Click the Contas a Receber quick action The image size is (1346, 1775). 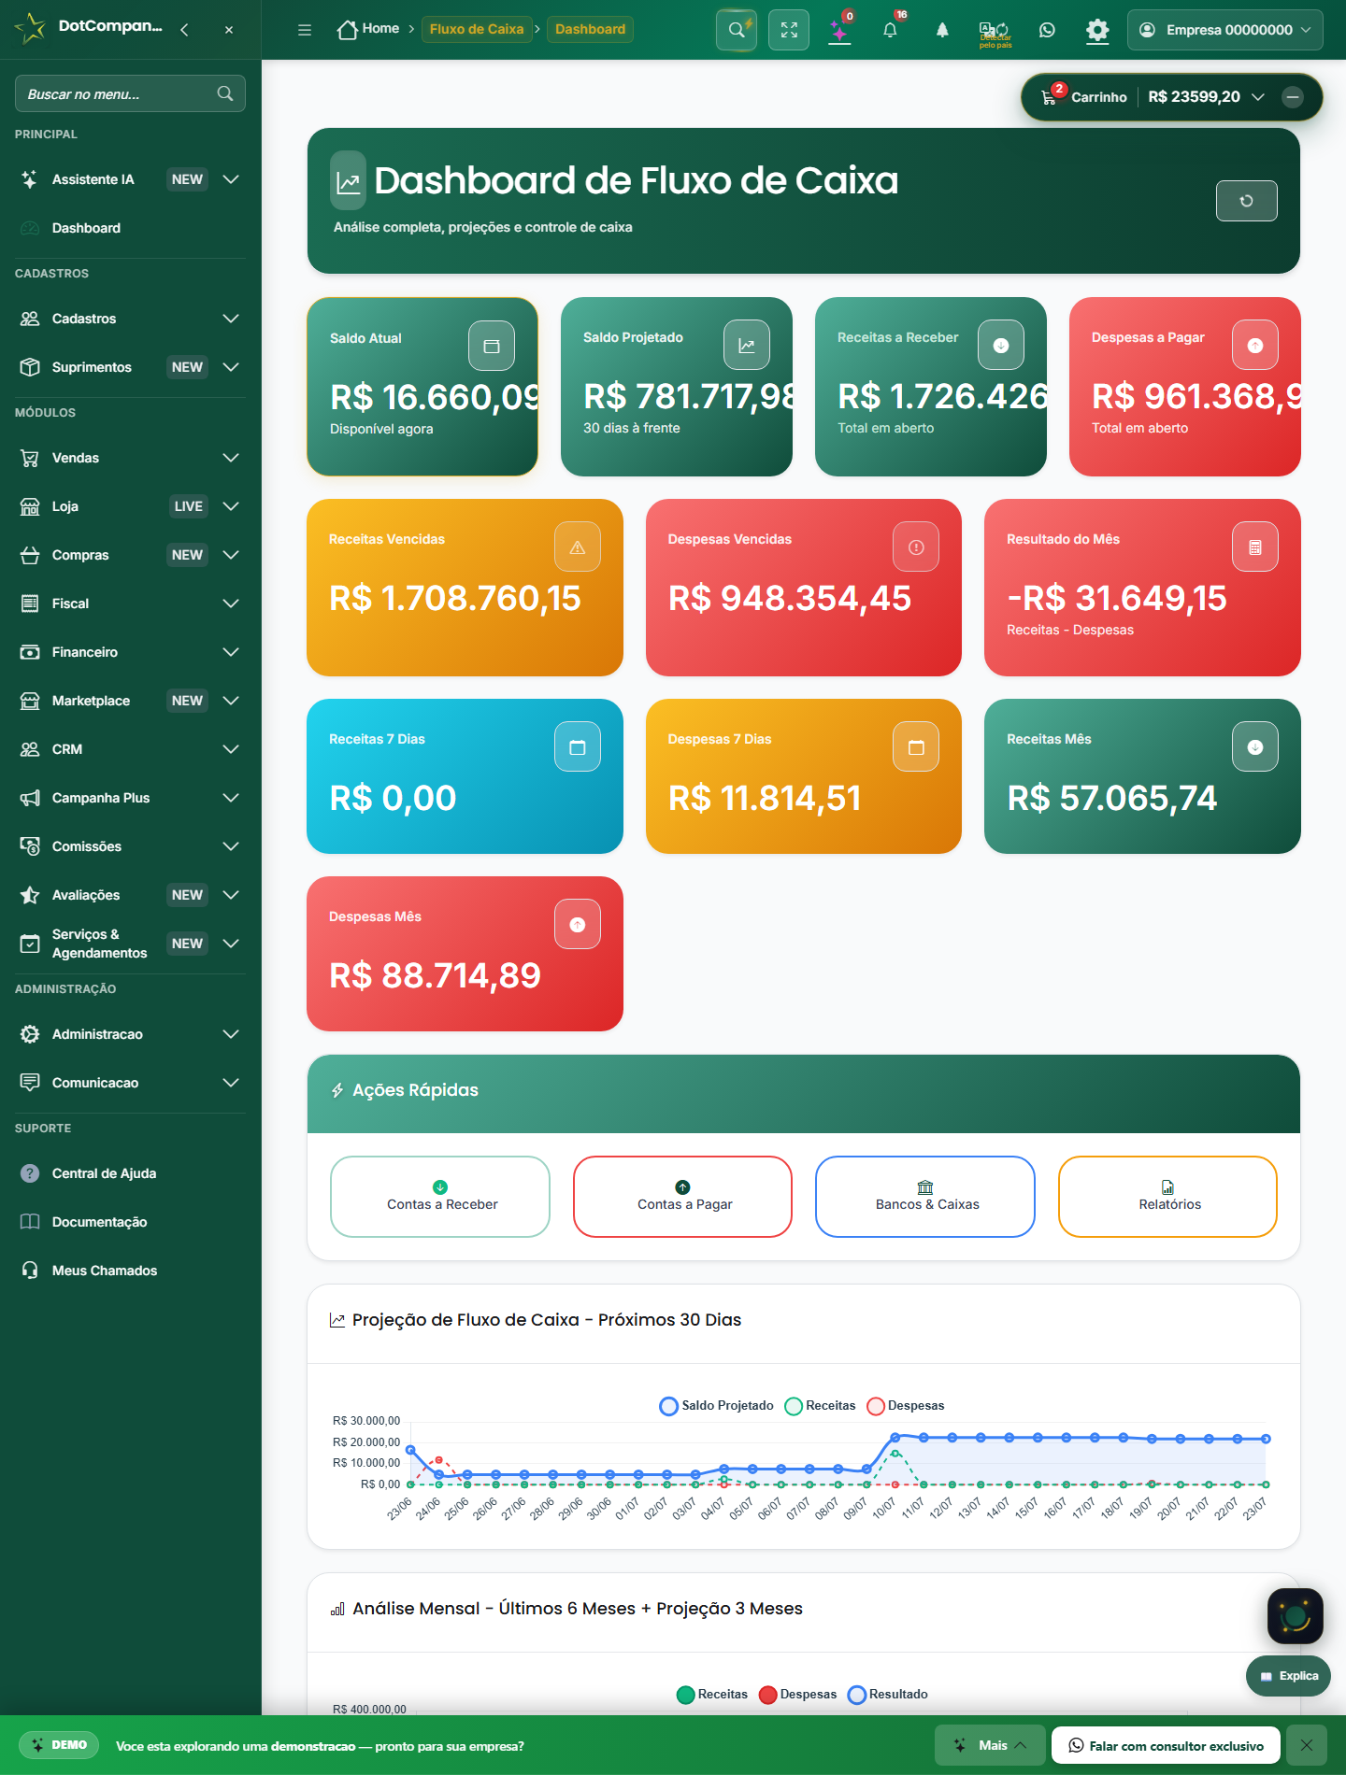point(440,1197)
